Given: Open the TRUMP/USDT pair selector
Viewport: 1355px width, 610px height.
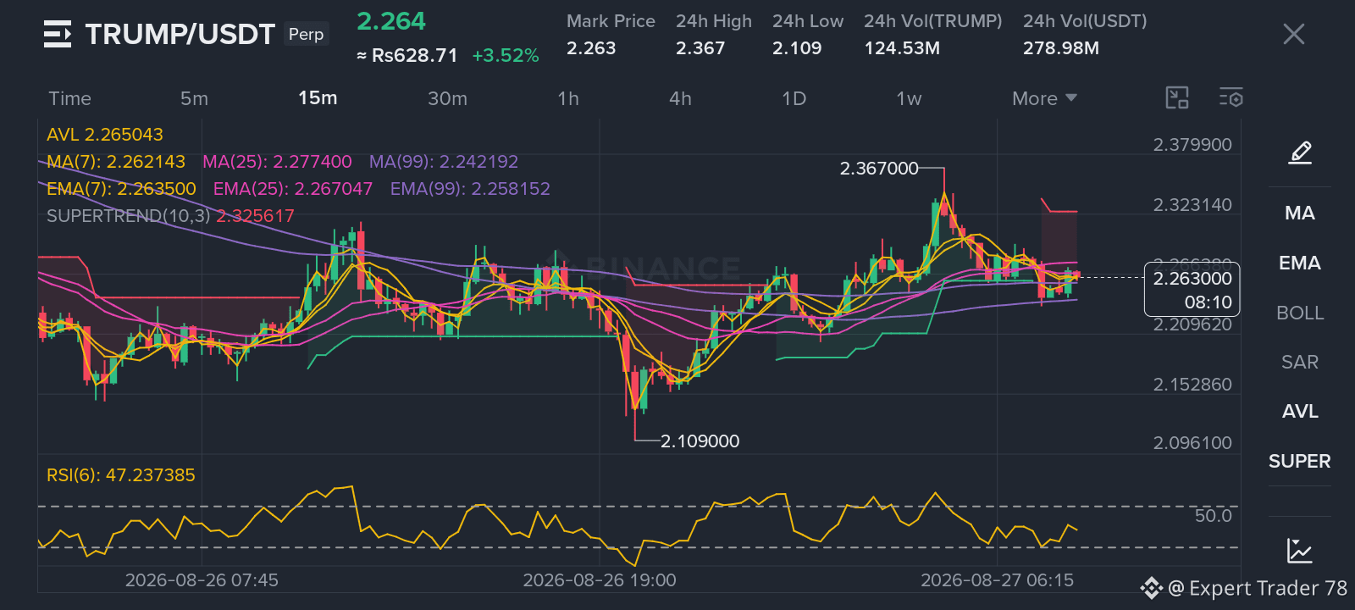Looking at the screenshot, I should click(180, 34).
